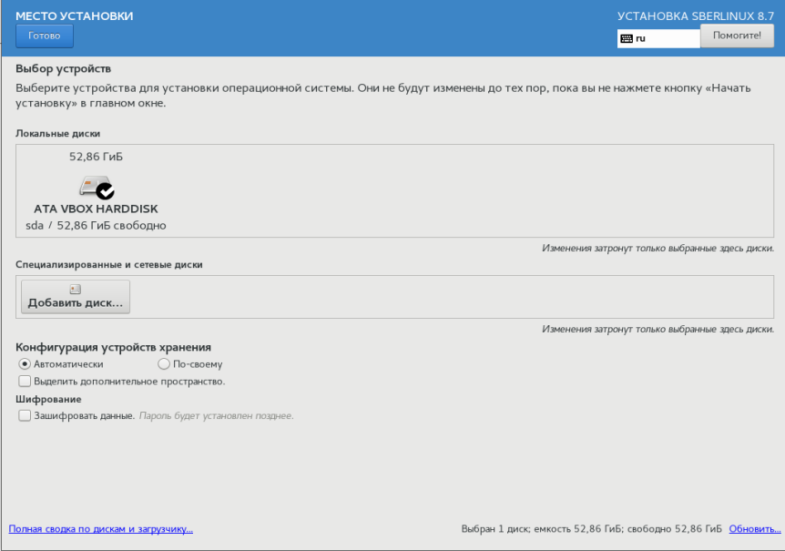
Task: Enable Выделить дополнительное пространство checkbox
Action: (25, 381)
